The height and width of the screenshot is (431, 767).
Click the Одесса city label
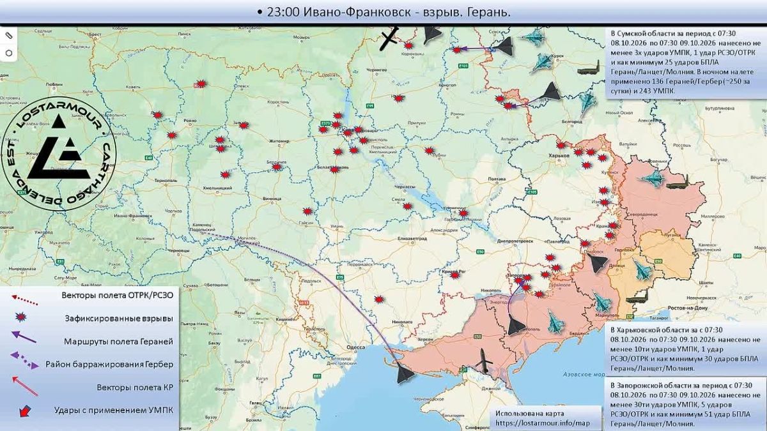pos(356,347)
